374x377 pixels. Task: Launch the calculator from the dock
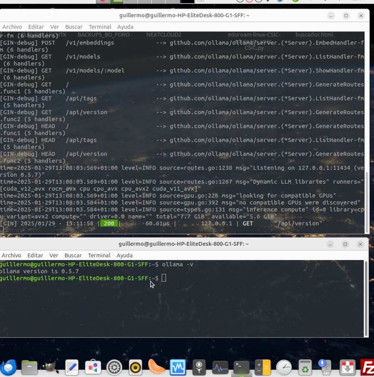click(x=263, y=367)
